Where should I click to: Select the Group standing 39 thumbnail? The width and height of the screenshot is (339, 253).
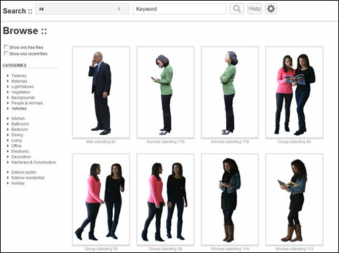point(101,200)
